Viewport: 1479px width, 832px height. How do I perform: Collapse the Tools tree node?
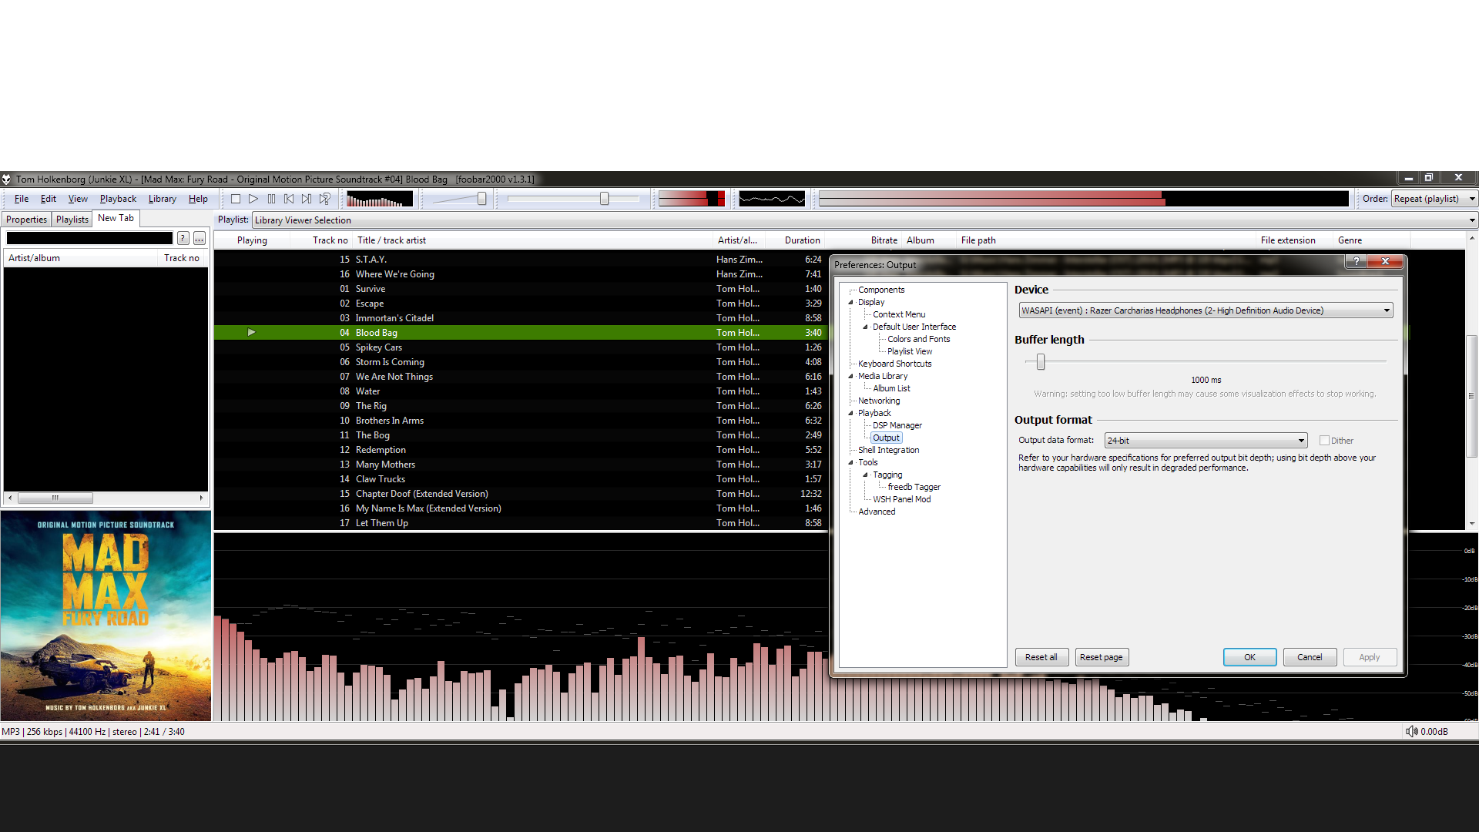click(x=851, y=462)
